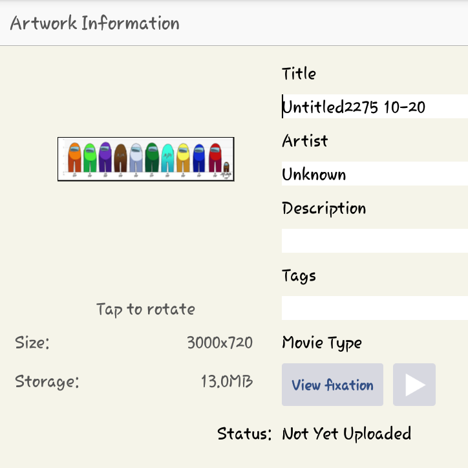Image resolution: width=468 pixels, height=468 pixels.
Task: Click the Movie Type label
Action: point(322,343)
